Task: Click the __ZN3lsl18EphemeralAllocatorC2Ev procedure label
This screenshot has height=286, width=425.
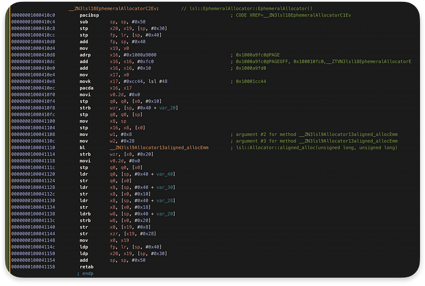Action: coord(114,9)
